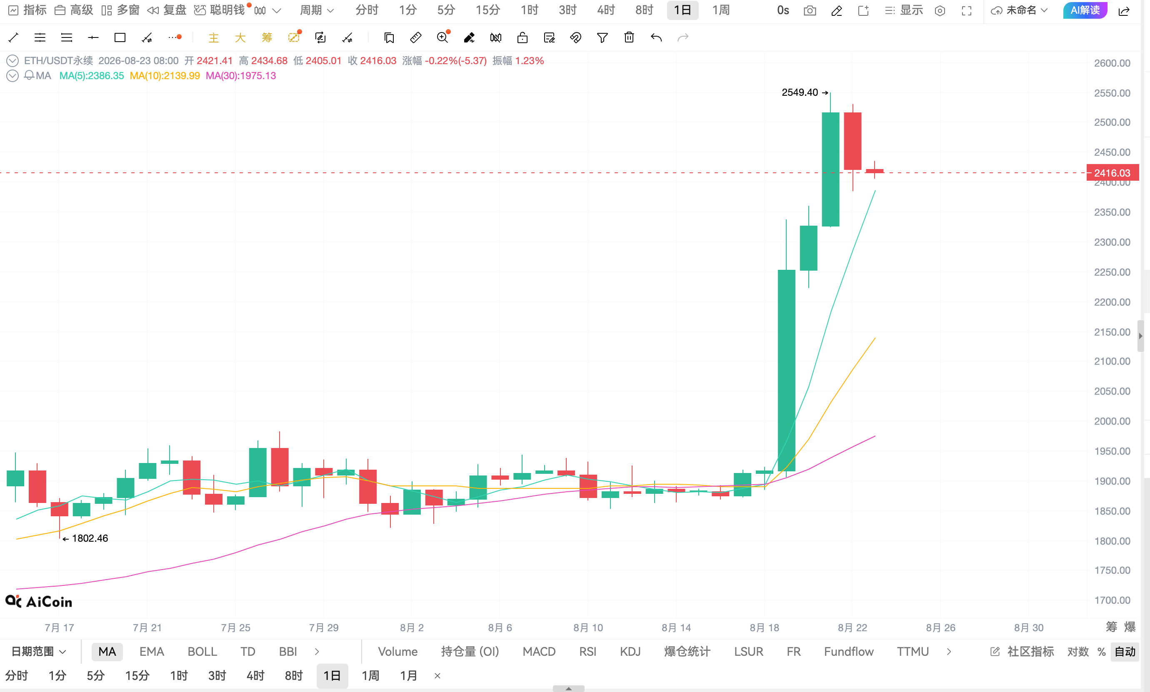Open the filter funnel tool
Screen dimensions: 1150x692
click(602, 38)
